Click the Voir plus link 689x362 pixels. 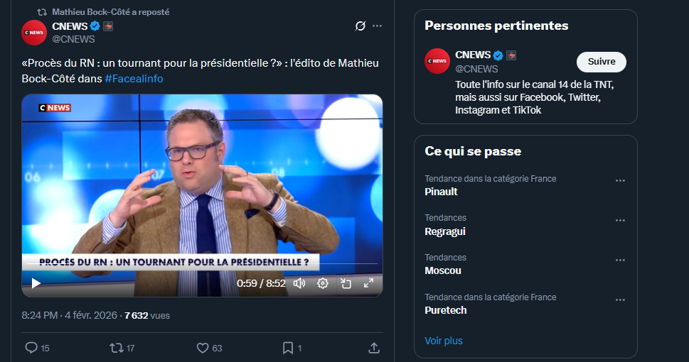click(444, 341)
